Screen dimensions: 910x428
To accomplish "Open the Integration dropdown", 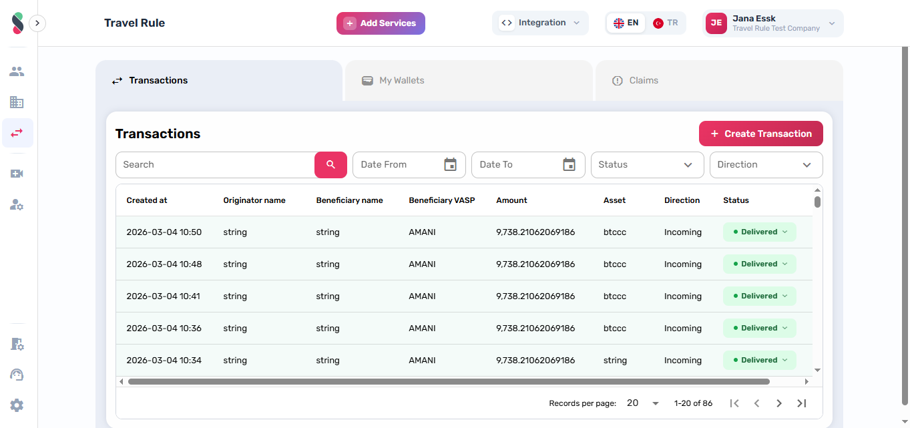I will [540, 23].
